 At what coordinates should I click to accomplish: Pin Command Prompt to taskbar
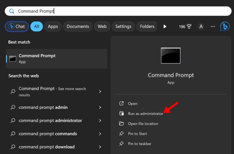tap(139, 144)
